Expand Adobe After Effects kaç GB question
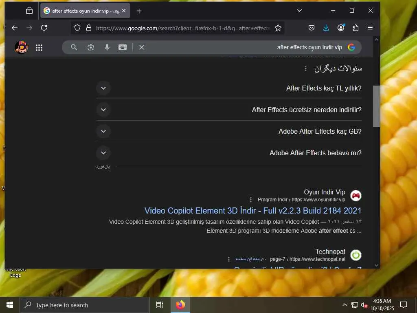 click(x=229, y=131)
